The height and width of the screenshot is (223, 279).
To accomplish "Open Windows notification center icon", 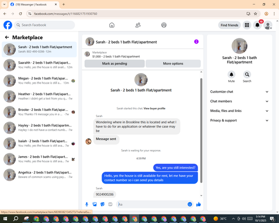I will click(x=272, y=219).
